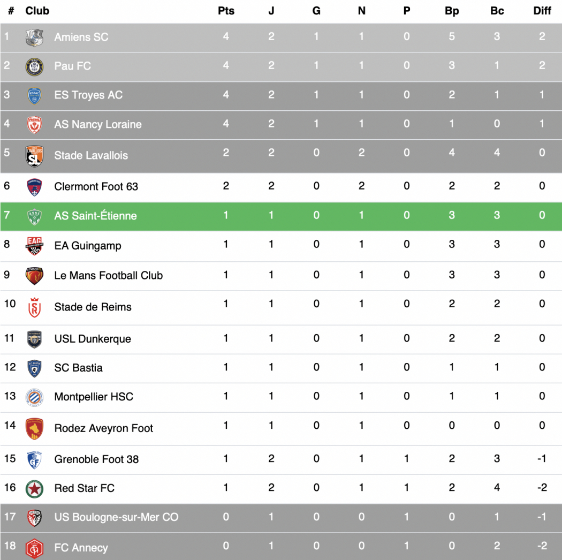The width and height of the screenshot is (562, 560).
Task: Select the Red Star FC emblem
Action: click(34, 489)
